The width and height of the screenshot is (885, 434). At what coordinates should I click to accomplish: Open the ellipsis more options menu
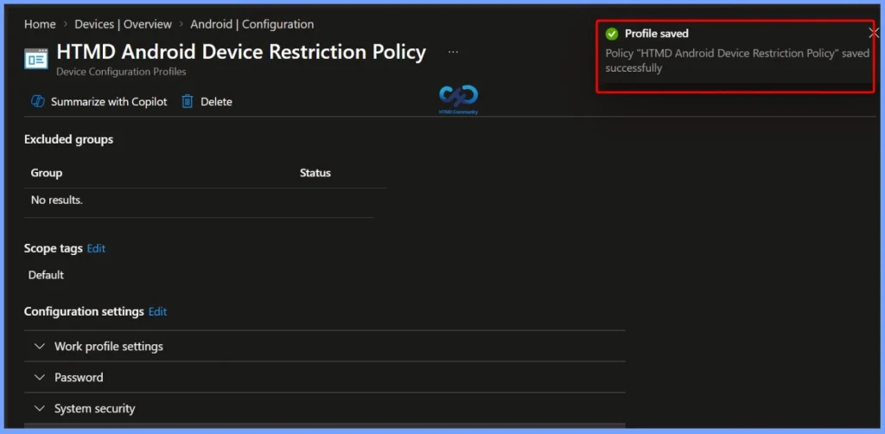click(x=453, y=52)
